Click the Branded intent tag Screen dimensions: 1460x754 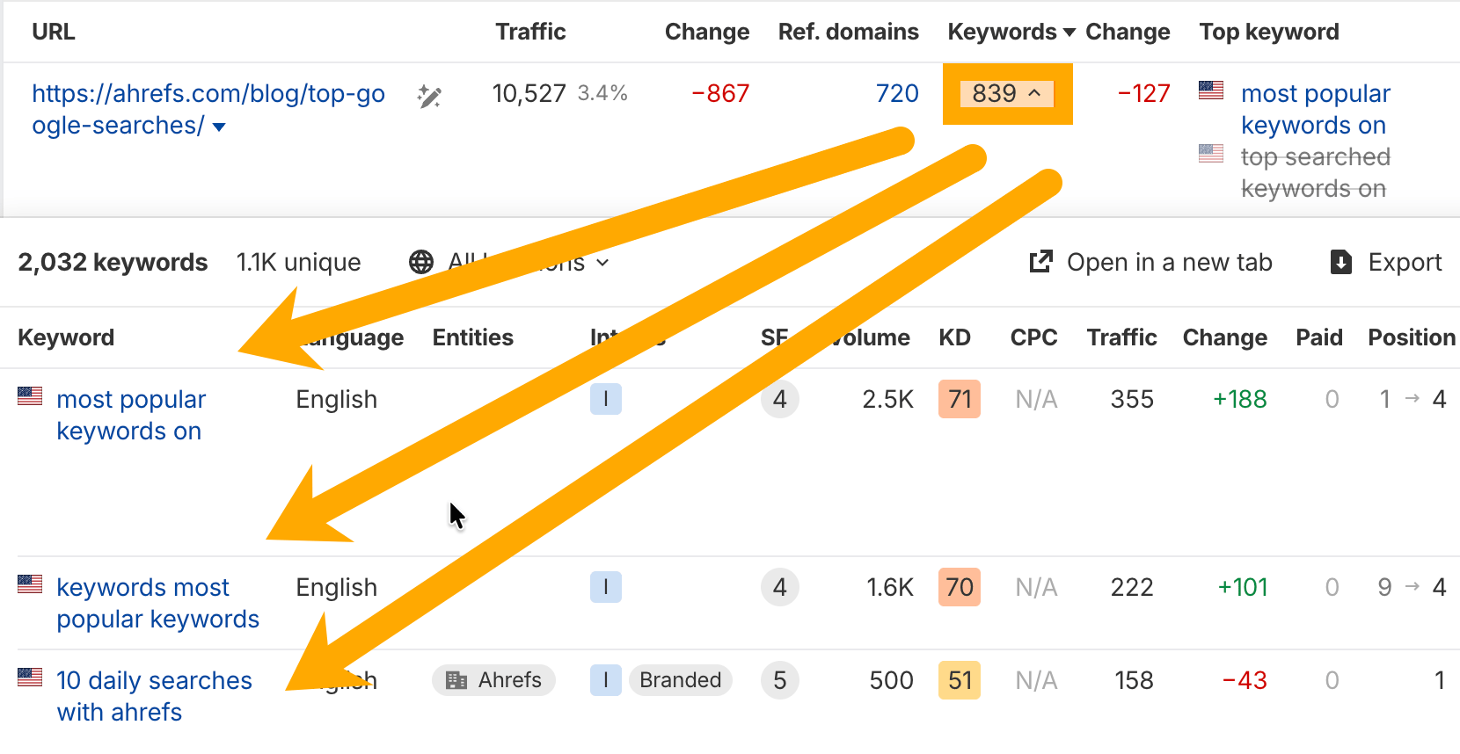point(680,680)
